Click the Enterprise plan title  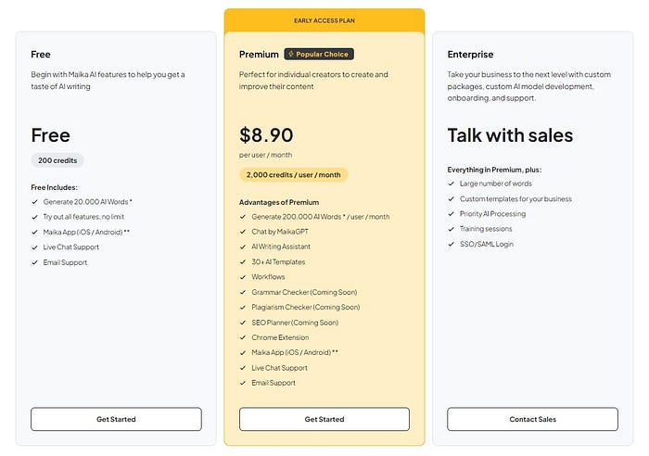pos(470,55)
